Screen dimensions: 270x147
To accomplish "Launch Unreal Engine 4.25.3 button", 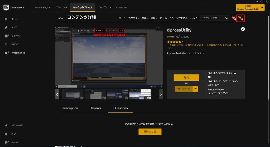I will [x=248, y=8].
